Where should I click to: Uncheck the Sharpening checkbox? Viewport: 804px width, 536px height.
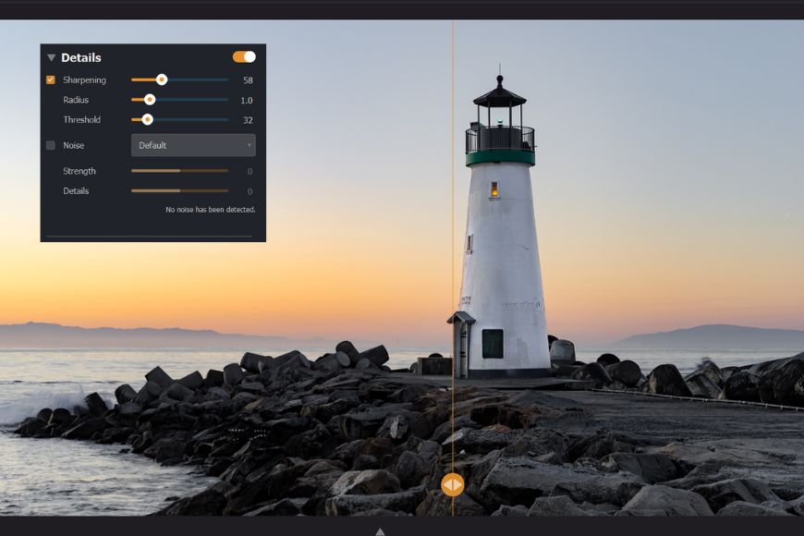click(51, 79)
